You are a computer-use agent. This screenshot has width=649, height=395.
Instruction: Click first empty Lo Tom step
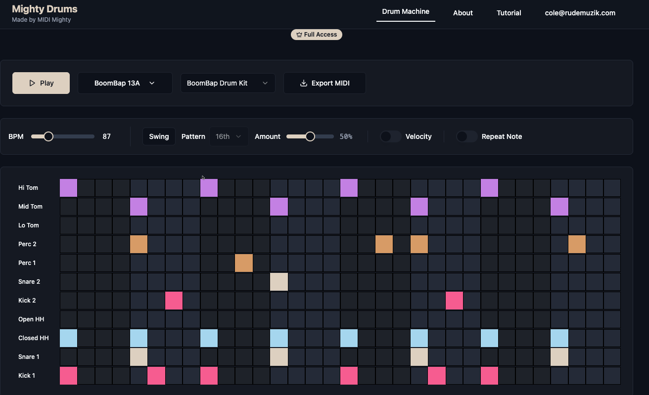pyautogui.click(x=69, y=225)
